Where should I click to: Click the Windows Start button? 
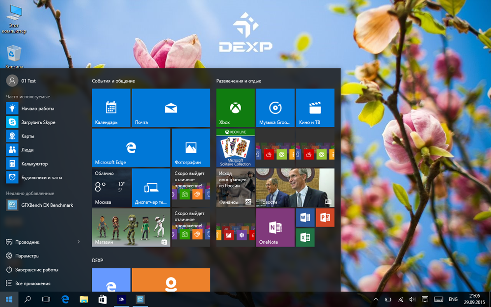[9, 300]
